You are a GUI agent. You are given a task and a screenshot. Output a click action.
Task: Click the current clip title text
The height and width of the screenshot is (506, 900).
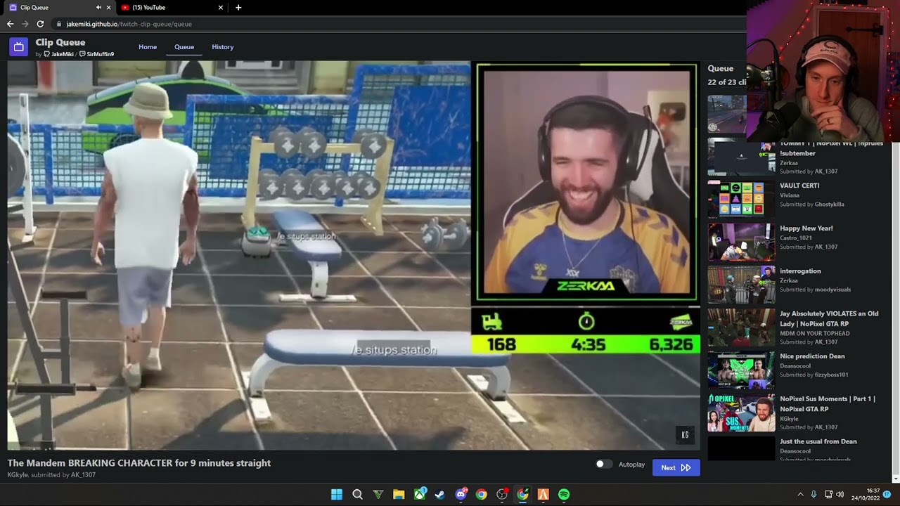139,463
